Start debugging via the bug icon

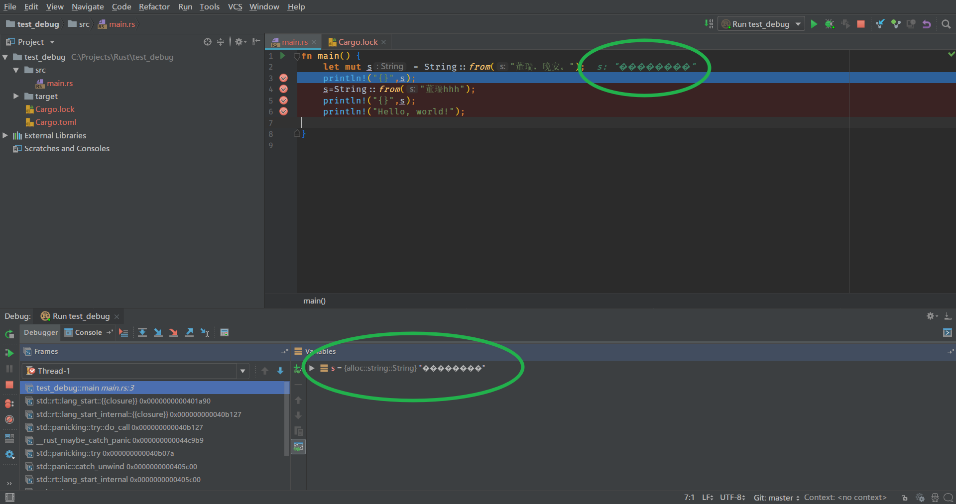pyautogui.click(x=830, y=24)
